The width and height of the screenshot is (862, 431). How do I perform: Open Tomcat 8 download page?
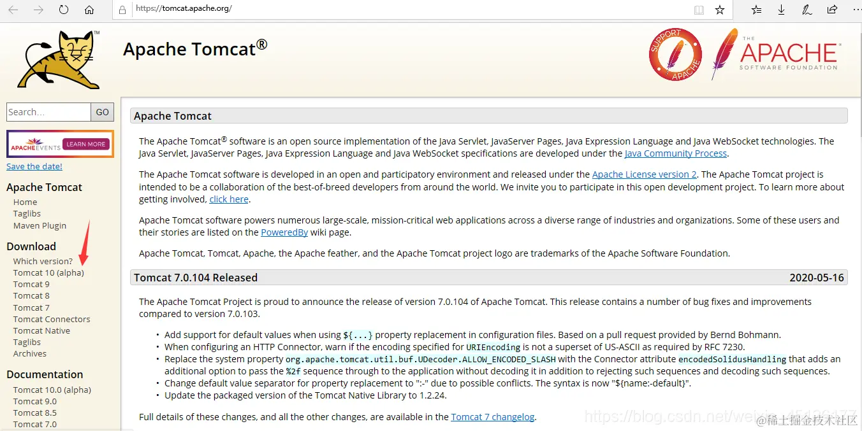point(31,295)
